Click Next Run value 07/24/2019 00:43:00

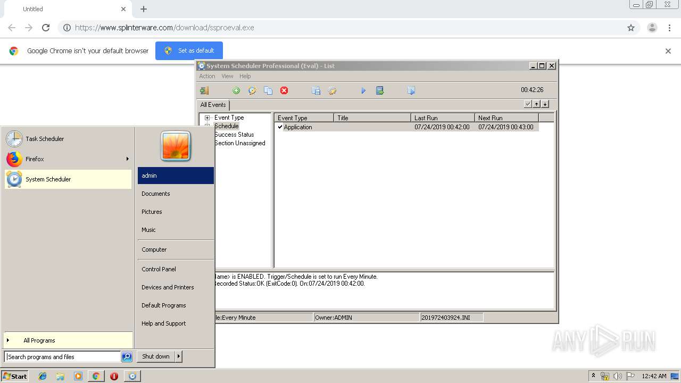[x=505, y=127]
